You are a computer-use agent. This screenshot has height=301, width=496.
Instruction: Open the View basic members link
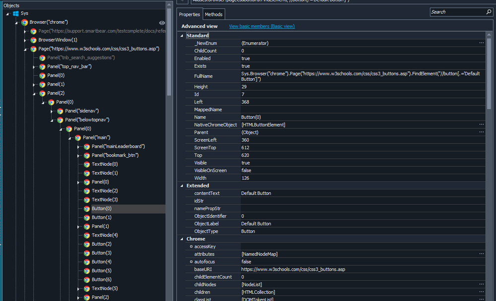[x=261, y=26]
